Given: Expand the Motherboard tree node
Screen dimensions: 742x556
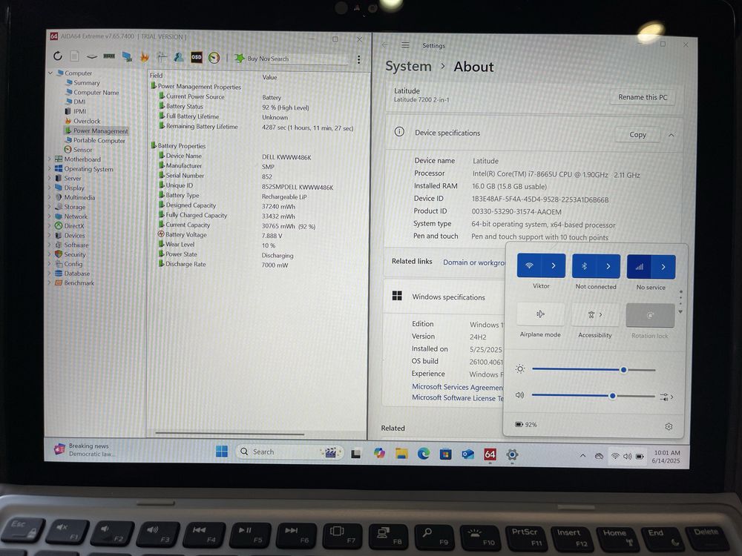Looking at the screenshot, I should (49, 159).
